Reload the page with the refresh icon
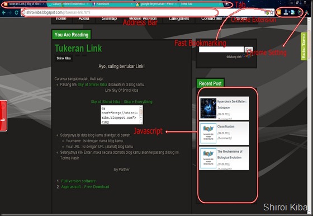 click(x=17, y=12)
